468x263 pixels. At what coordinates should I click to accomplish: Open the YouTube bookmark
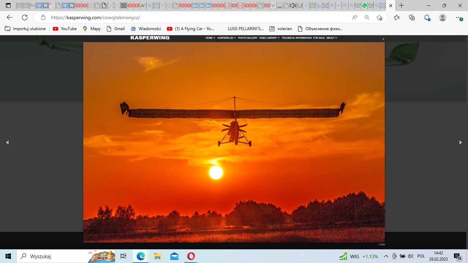point(65,29)
